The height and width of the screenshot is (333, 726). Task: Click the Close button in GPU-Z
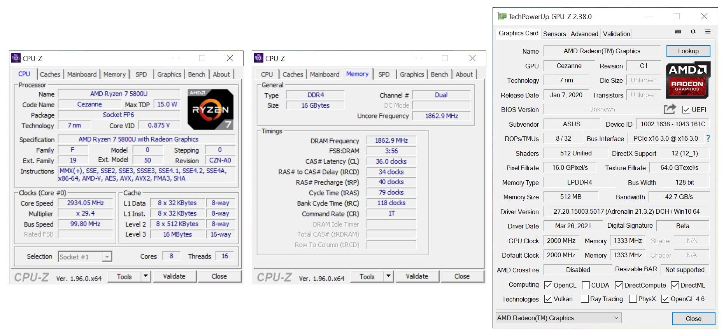point(693,319)
